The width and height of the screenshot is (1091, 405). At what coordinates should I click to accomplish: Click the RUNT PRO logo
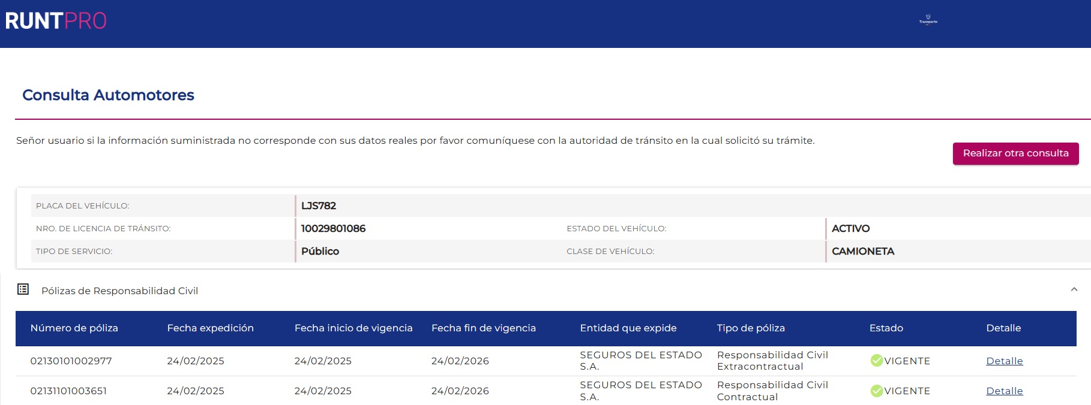tap(56, 21)
